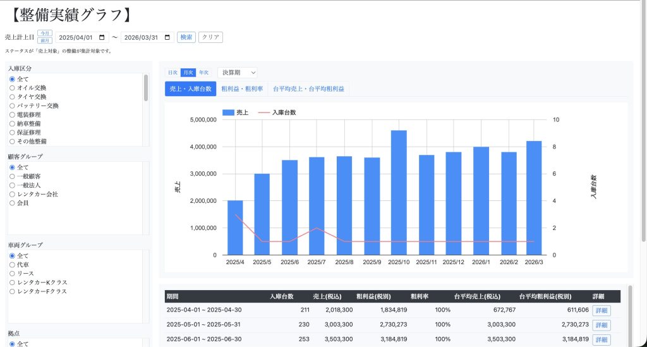Open 詳細 for April 2025 row
The height and width of the screenshot is (347, 647).
[601, 310]
